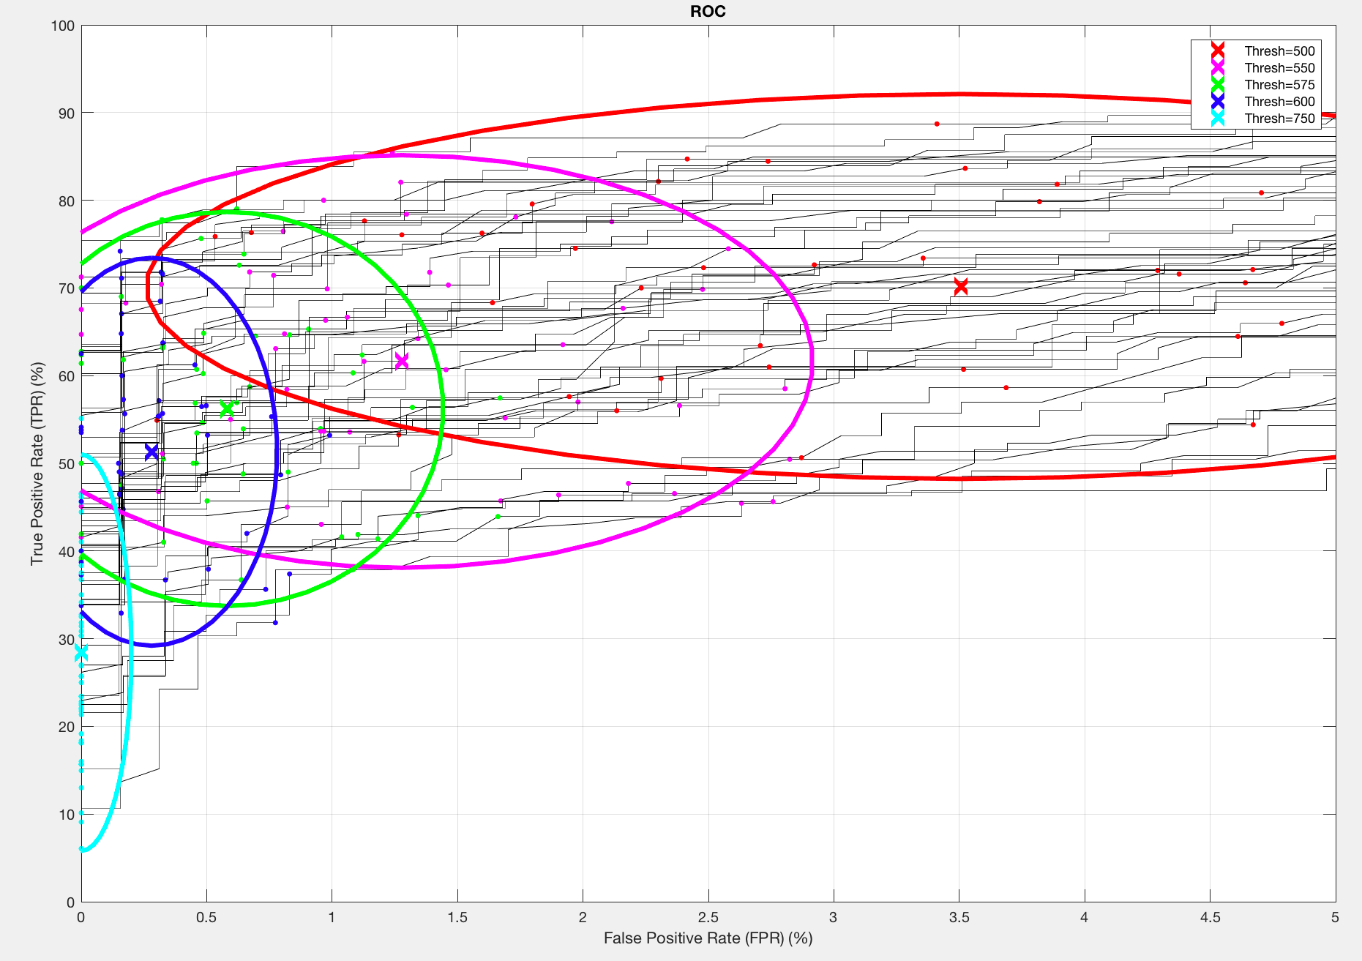Select the red X mean marker on the plot

click(x=961, y=286)
